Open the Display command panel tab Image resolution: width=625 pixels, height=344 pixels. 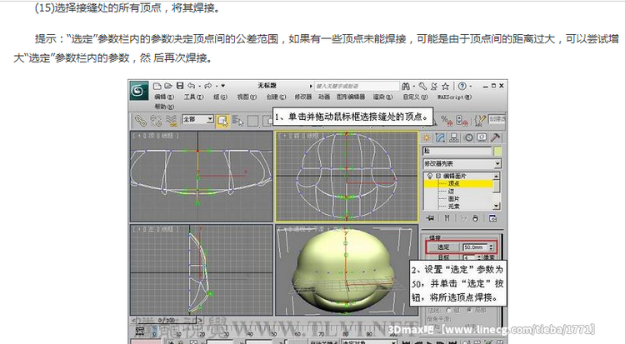(x=482, y=138)
